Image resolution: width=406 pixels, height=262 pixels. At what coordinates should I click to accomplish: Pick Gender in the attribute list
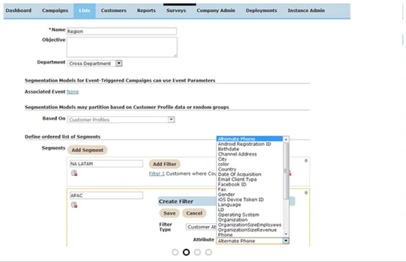tap(226, 194)
